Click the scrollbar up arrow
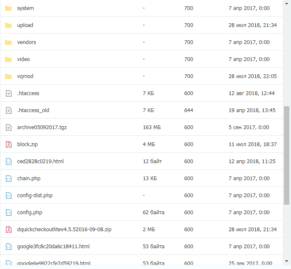Image resolution: width=291 pixels, height=269 pixels. point(287,4)
